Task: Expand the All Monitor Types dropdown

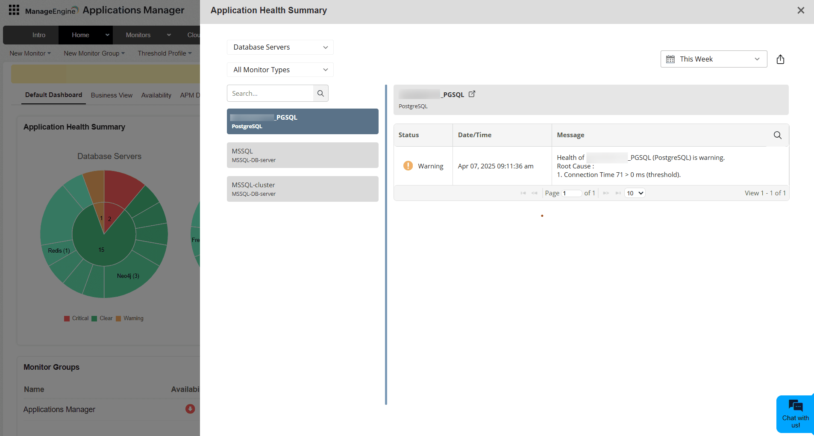Action: (280, 70)
